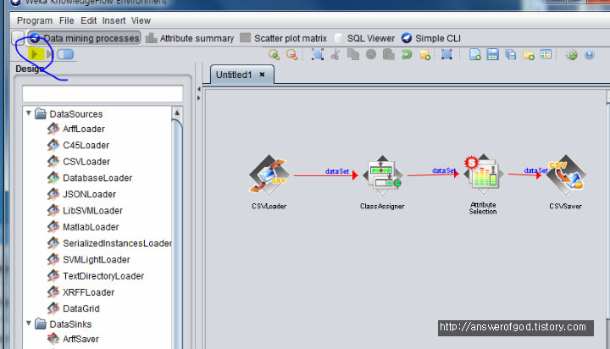Open plugin settings gear icon

point(572,54)
